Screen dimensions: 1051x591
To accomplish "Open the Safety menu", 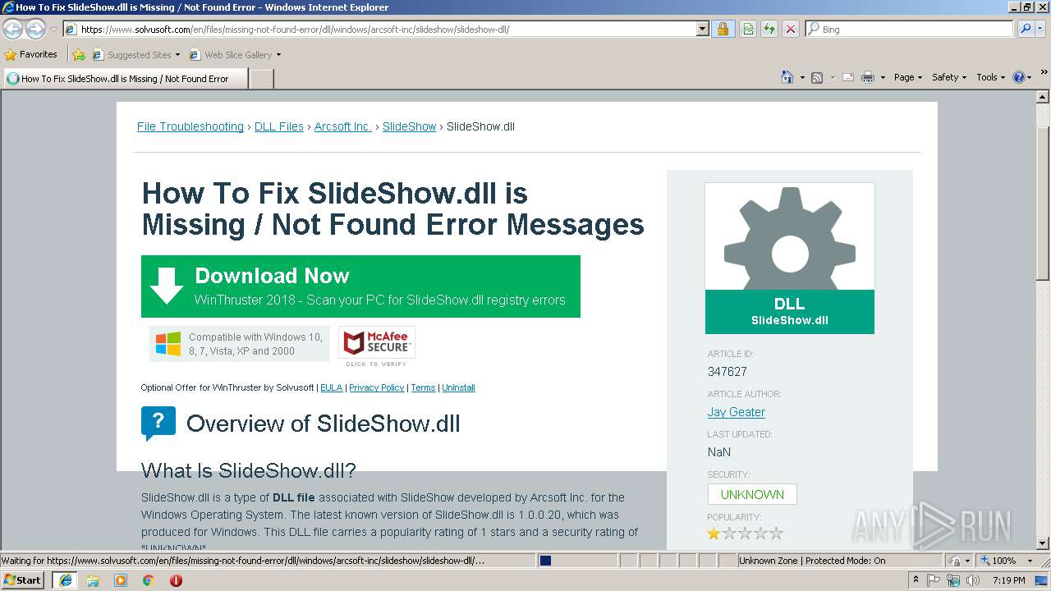I will pyautogui.click(x=949, y=77).
